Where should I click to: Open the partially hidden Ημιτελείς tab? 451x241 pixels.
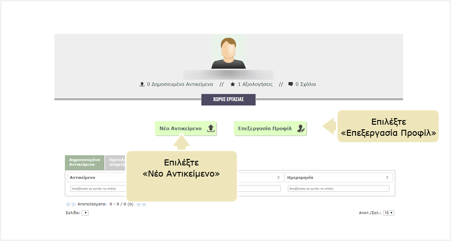pyautogui.click(x=116, y=162)
